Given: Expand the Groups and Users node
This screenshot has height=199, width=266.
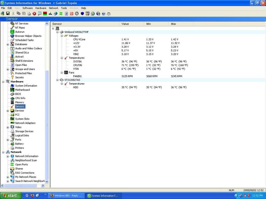Looking at the screenshot, I should point(8,69).
